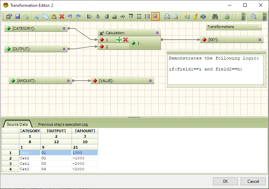Click the purple square on [CATEGORY] node

click(64, 28)
